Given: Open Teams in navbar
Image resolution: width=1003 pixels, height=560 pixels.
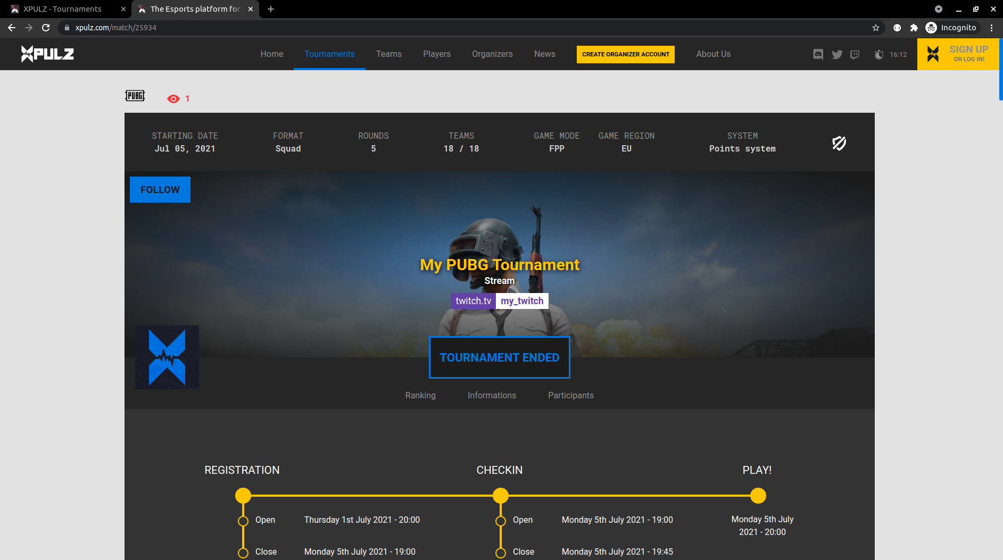Looking at the screenshot, I should [x=389, y=54].
